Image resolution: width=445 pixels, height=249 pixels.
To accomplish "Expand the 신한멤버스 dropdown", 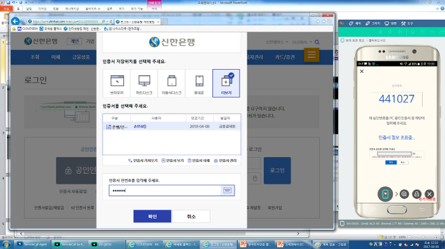I will [x=277, y=42].
